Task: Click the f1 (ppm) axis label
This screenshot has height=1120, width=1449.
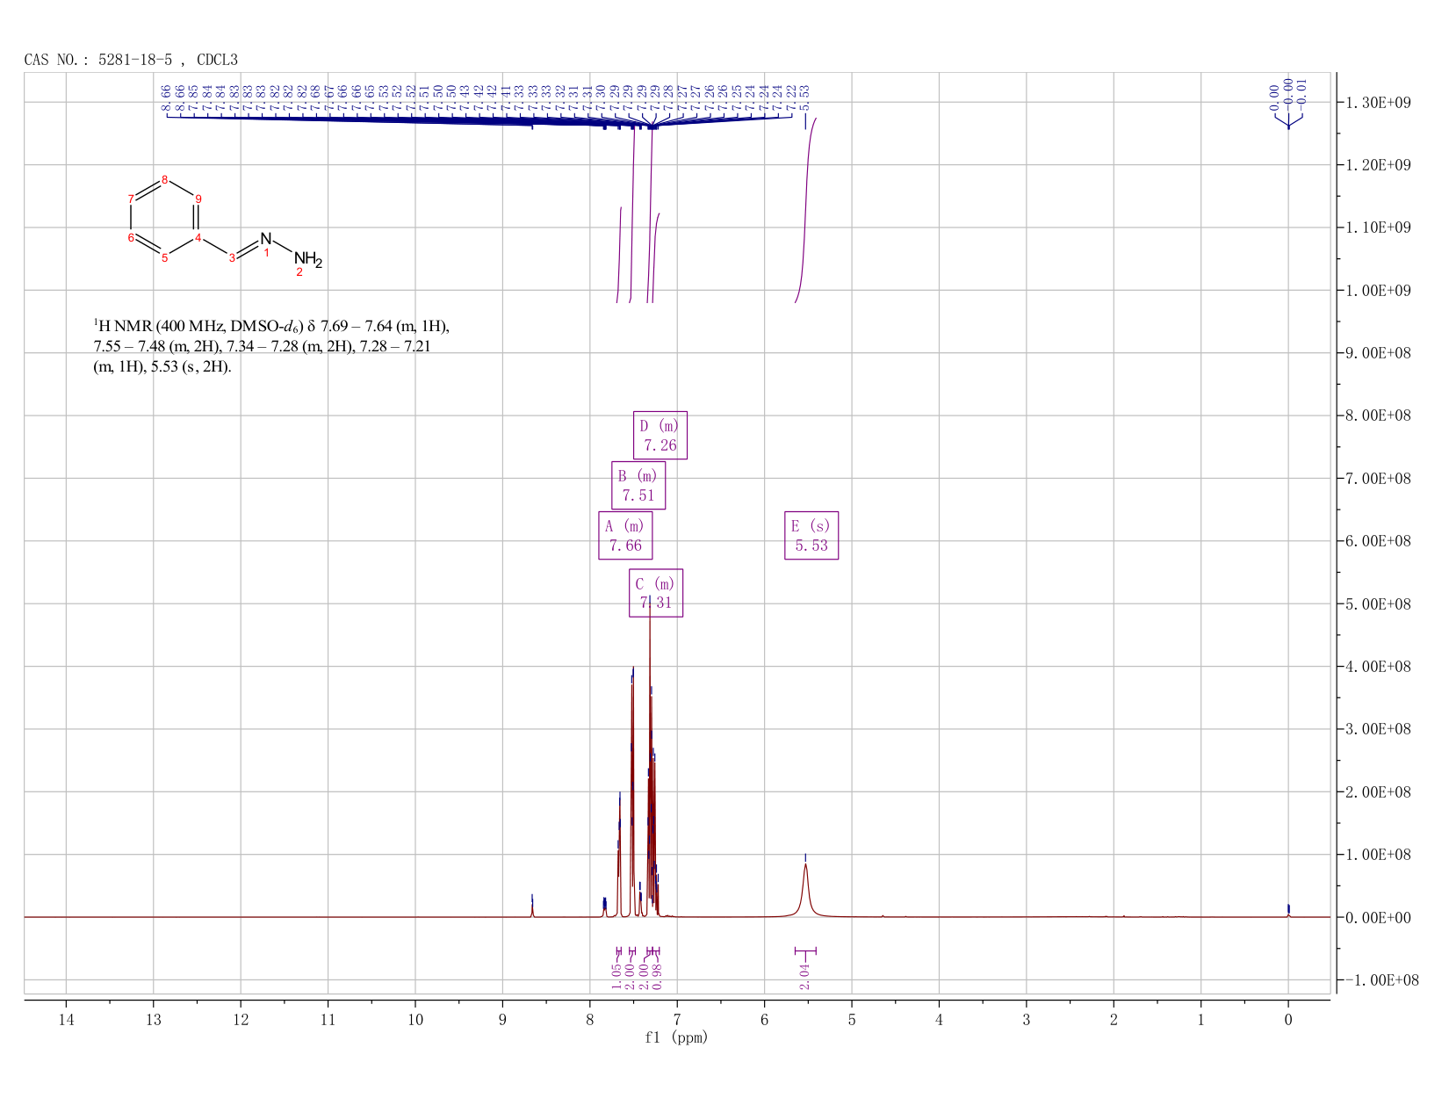Action: pos(676,1037)
